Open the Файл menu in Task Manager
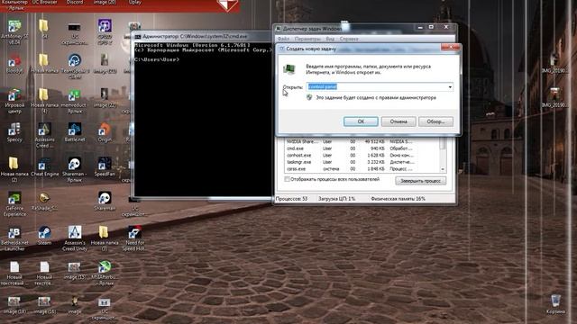577x324 pixels. pos(283,39)
